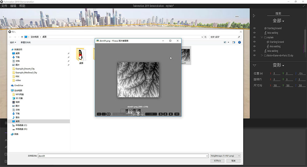
Task: Rotate image counter-clockwise in Picasa viewer
Action: click(161, 114)
